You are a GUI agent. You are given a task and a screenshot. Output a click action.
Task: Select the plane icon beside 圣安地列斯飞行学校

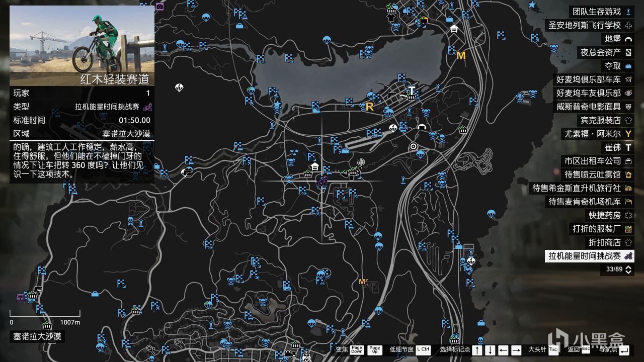(628, 25)
